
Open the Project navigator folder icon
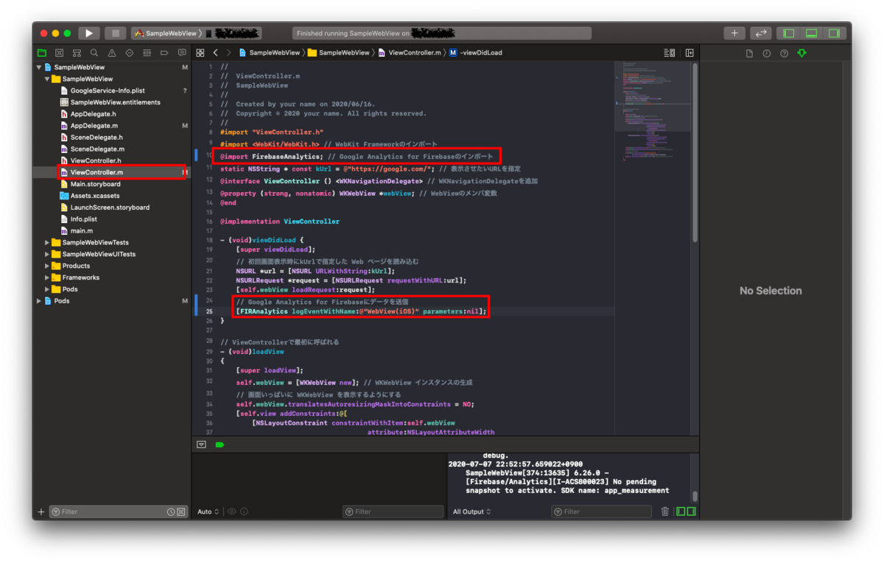[42, 53]
